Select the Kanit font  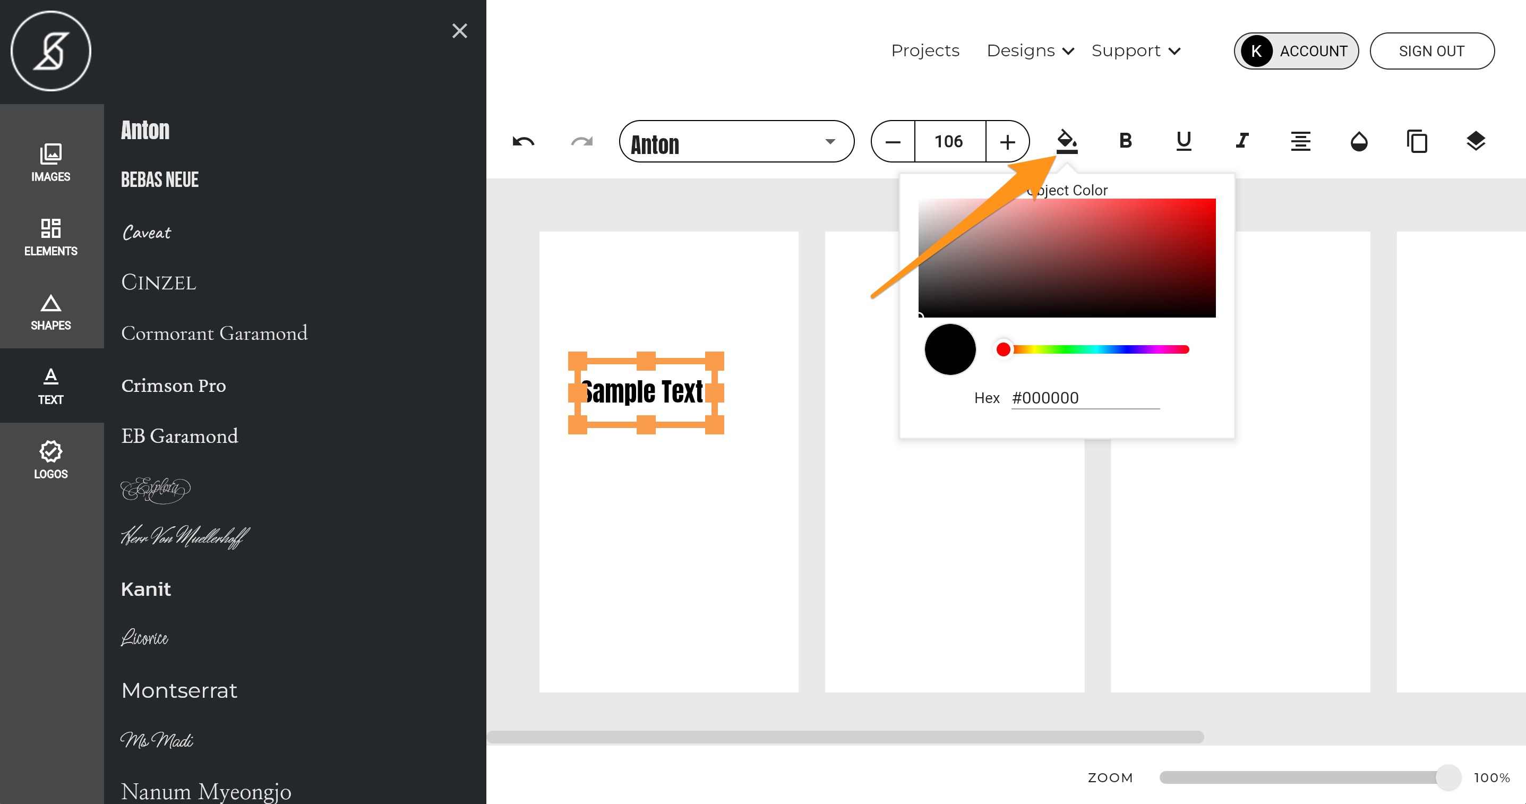[x=145, y=589]
